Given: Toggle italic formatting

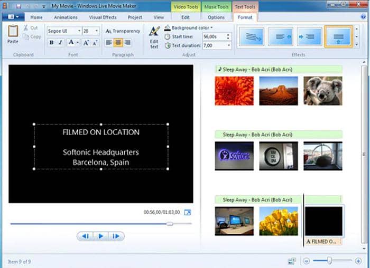Looking at the screenshot, I should click(60, 43).
